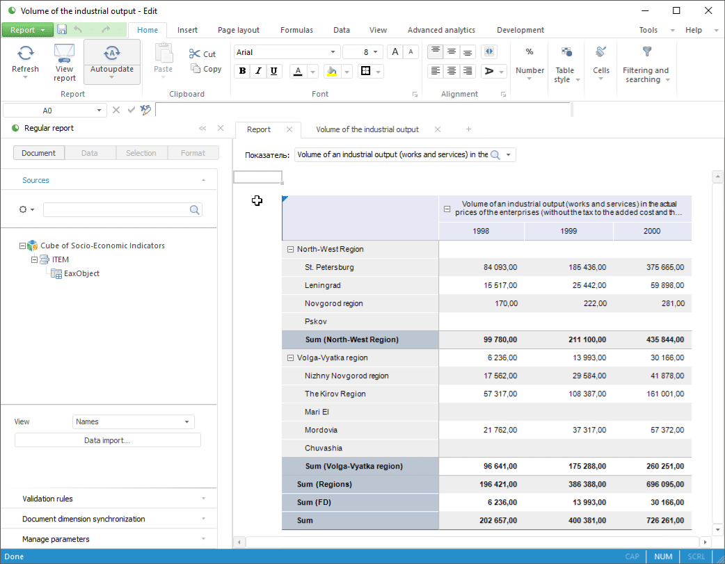
Task: Click the Table style icon
Action: click(x=566, y=52)
